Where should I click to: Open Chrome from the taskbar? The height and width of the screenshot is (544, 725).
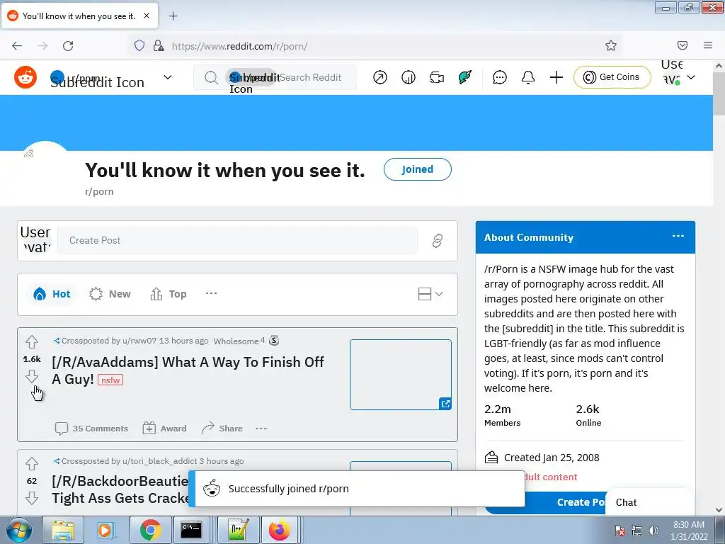[x=150, y=530]
